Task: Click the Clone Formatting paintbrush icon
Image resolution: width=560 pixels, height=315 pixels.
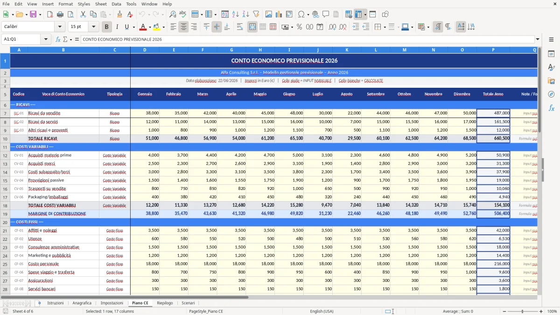Action: point(120,14)
